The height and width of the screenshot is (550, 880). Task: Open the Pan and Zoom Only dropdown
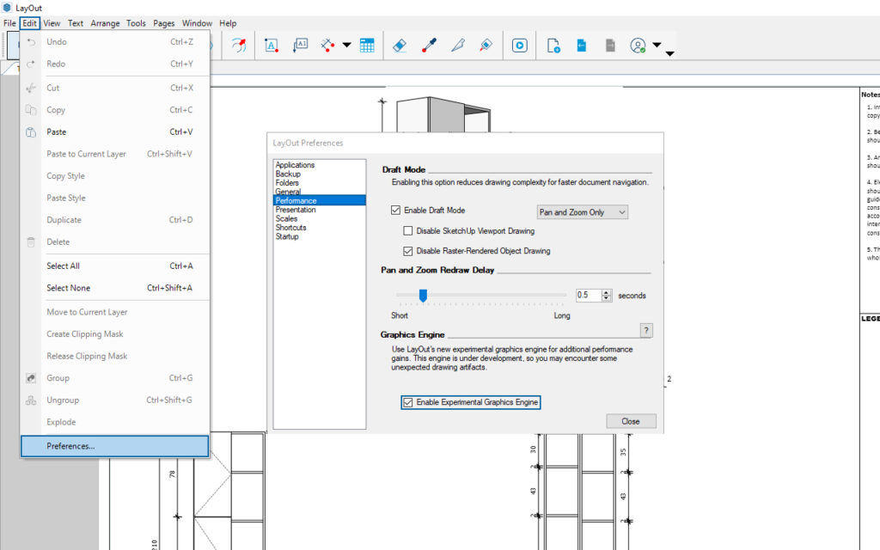pyautogui.click(x=582, y=211)
